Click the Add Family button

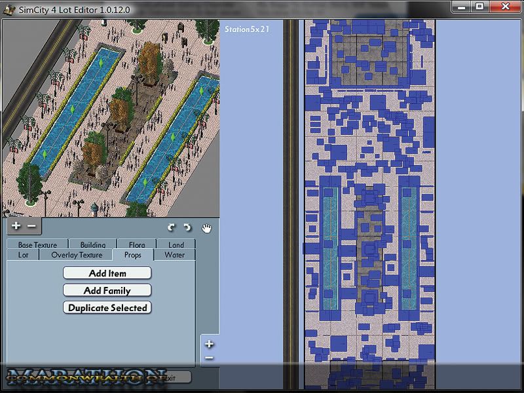[x=107, y=290]
